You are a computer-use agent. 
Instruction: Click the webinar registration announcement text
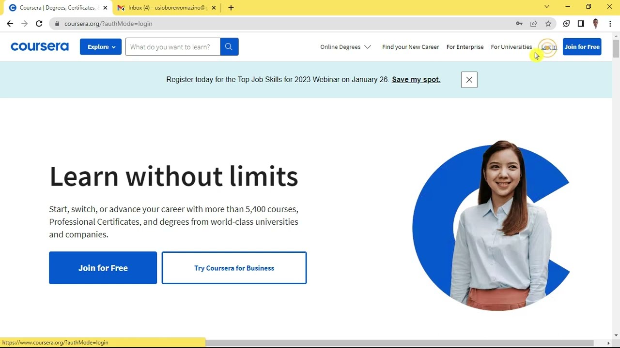[278, 80]
